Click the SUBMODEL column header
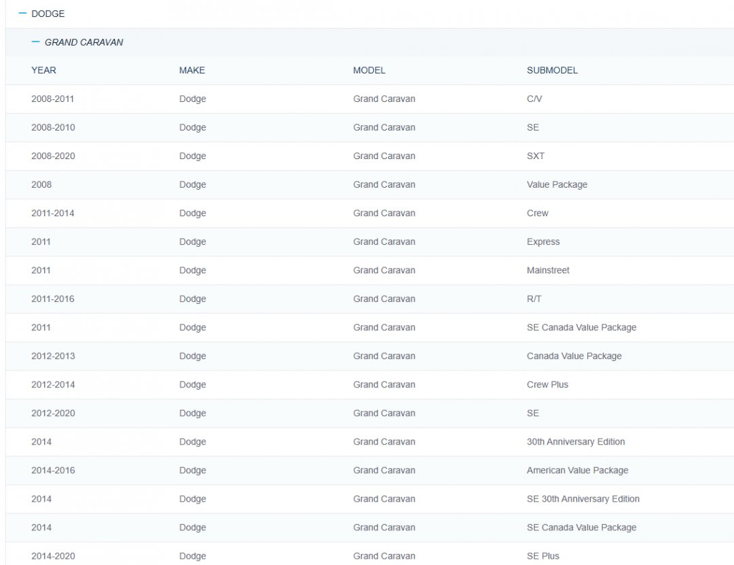The image size is (734, 565). coord(552,70)
